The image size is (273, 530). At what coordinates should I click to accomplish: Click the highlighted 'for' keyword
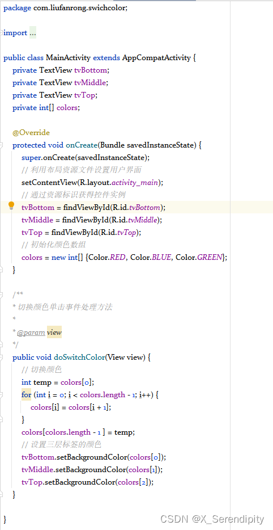tap(26, 395)
